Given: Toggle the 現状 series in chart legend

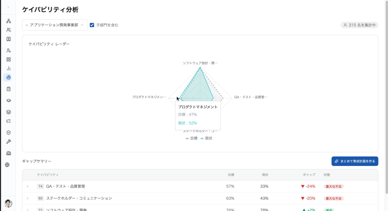Looking at the screenshot, I should click(x=206, y=138).
